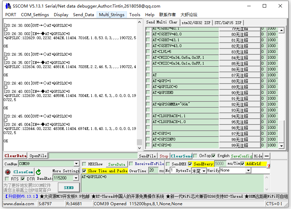The height and width of the screenshot is (209, 291).
Task: Switch to Send Multi Char tab
Action: click(x=162, y=22)
